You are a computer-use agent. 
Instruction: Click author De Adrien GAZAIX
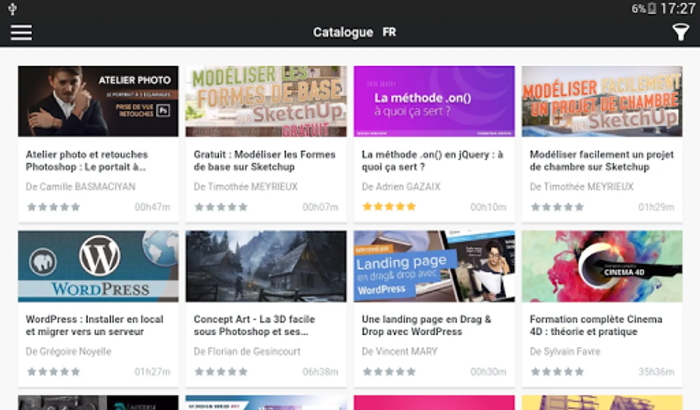tap(401, 187)
